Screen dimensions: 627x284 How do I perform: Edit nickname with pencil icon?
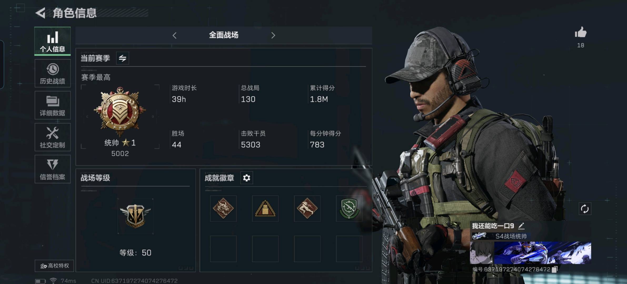pyautogui.click(x=521, y=226)
